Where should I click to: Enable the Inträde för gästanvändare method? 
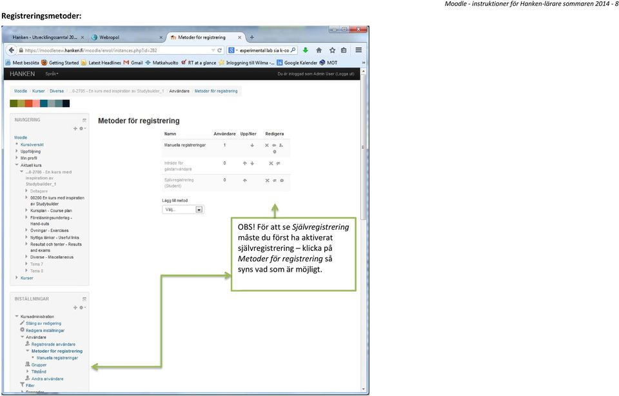click(279, 163)
